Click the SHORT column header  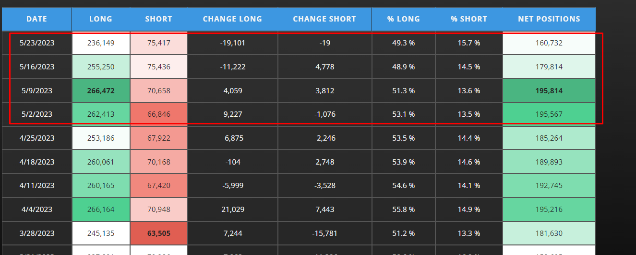tap(159, 19)
